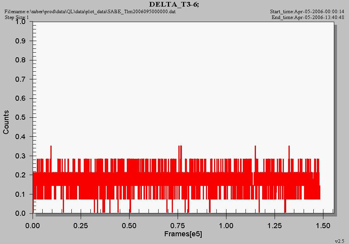Click the Frames[e5] x-axis label
This screenshot has width=349, height=244.
click(183, 234)
